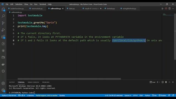Open the circular play icon in activity bar
Viewport: 176px width, 99px height.
(3, 44)
